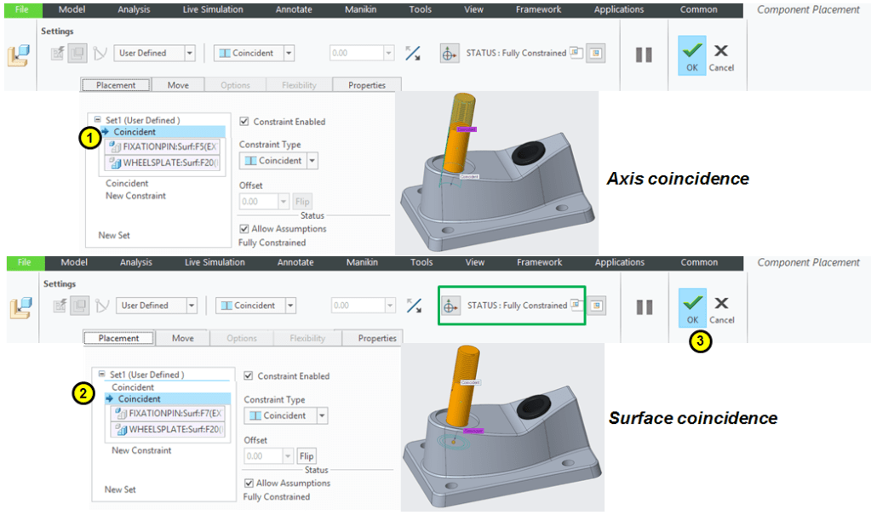Select the WHEELSPLATE:Surf:F20 entry under FIXATIONPIN:Surf:F5
Viewport: 871px width, 515px height.
pyautogui.click(x=168, y=163)
